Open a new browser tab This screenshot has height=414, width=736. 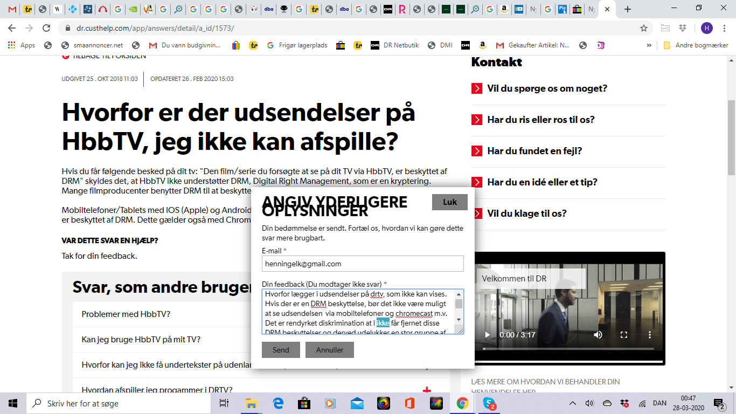click(x=628, y=9)
